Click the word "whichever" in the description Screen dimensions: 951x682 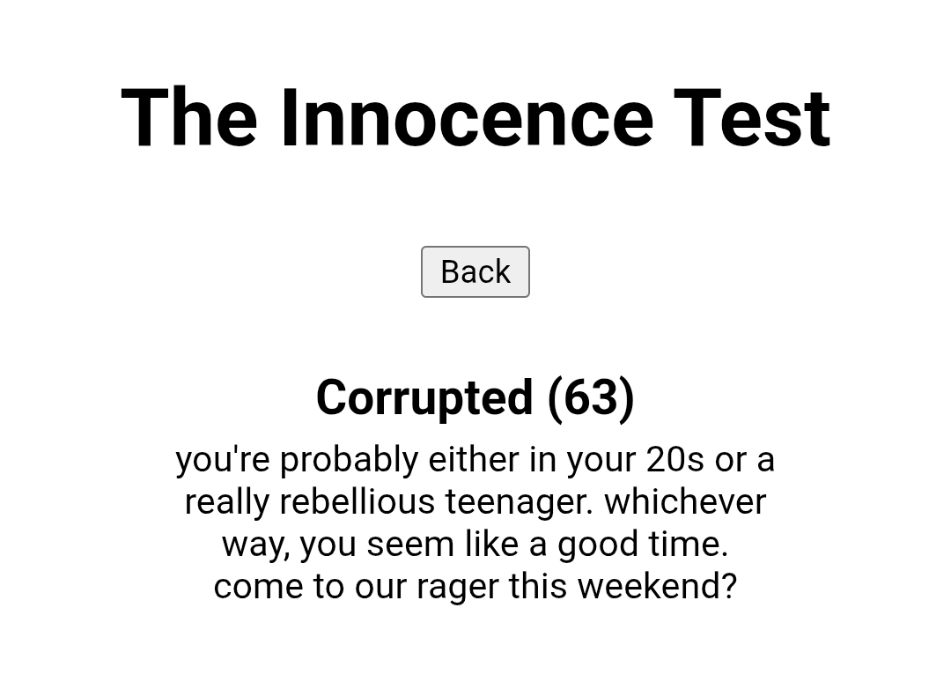[x=685, y=502]
